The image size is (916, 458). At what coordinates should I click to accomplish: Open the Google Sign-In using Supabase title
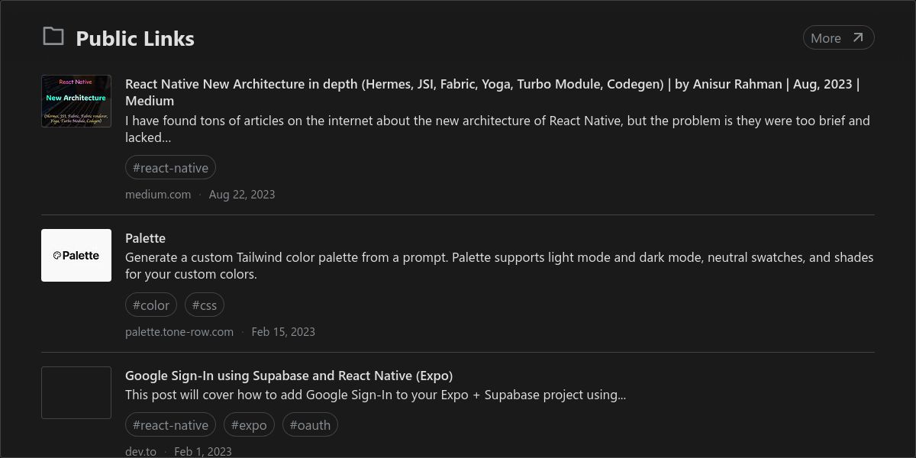point(289,376)
